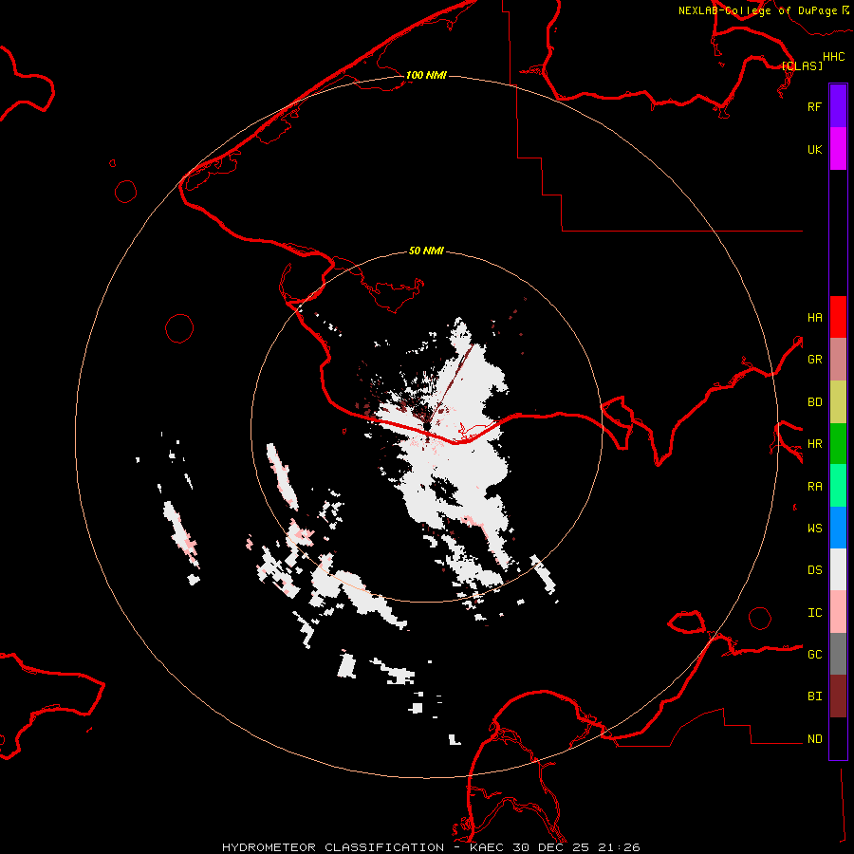Click the "50 NMI" range ring label
854x854 pixels.
(x=426, y=251)
